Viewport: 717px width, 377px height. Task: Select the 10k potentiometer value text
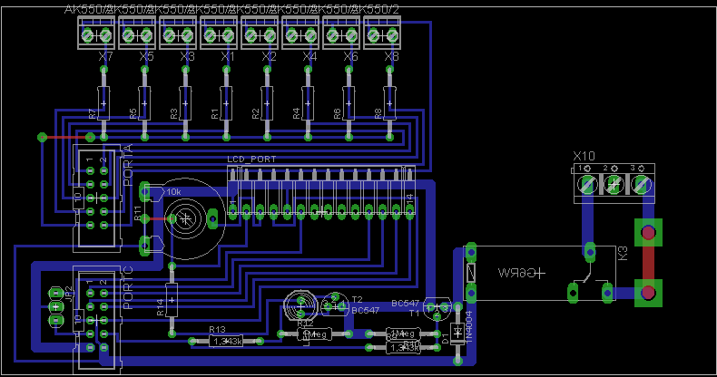pyautogui.click(x=173, y=192)
